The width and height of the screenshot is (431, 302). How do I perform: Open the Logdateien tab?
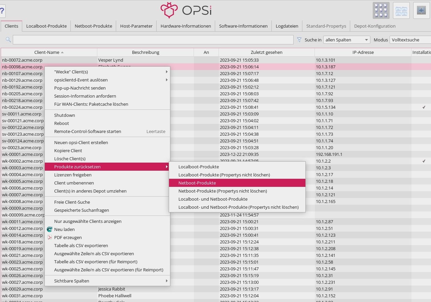coord(287,26)
